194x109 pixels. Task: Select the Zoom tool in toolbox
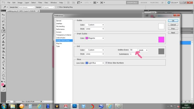[3, 78]
